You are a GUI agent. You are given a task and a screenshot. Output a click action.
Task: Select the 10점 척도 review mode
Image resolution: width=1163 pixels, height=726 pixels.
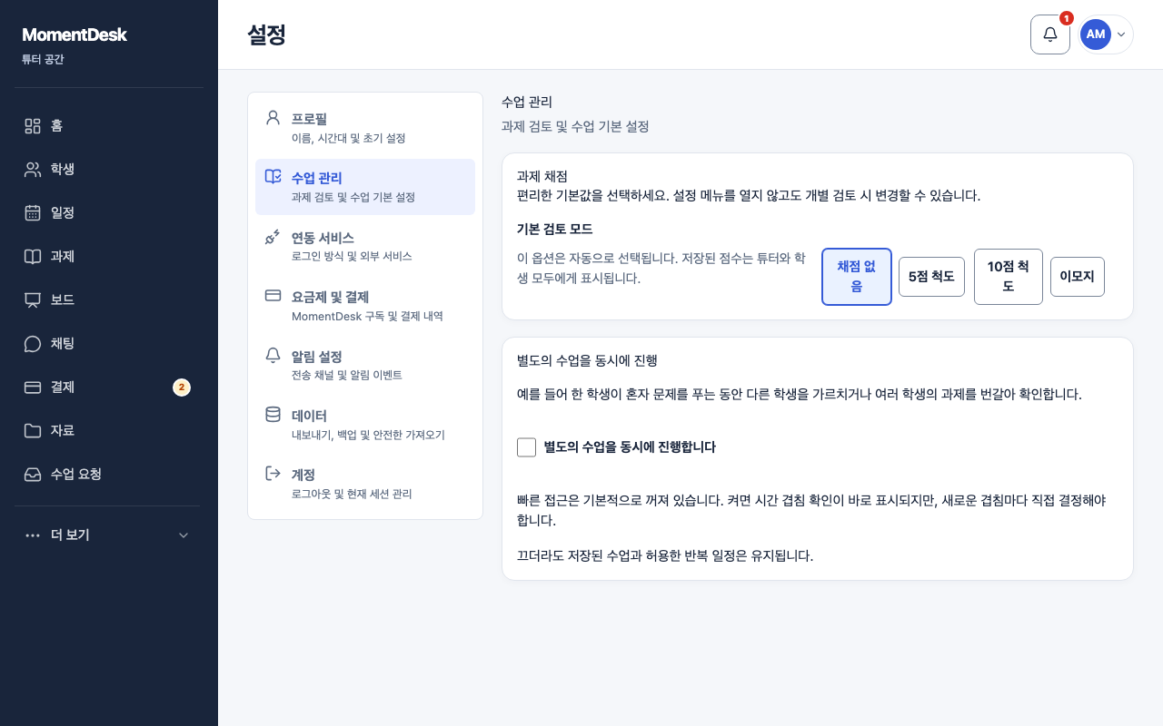tap(1009, 277)
